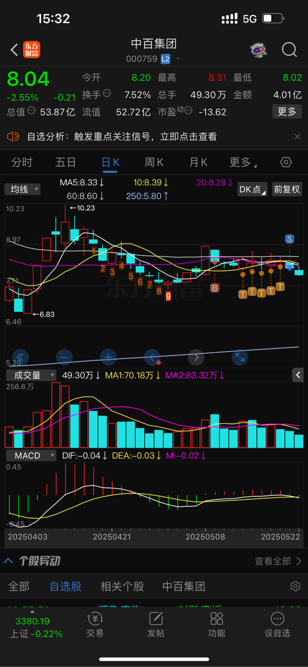
Task: Expand chart to fullscreen
Action: point(240,357)
